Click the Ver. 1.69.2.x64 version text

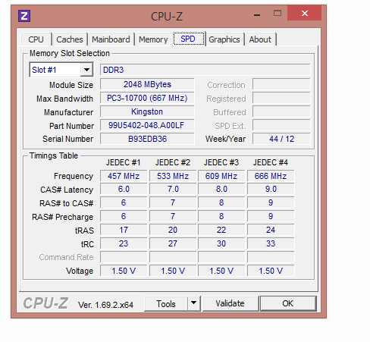(105, 305)
